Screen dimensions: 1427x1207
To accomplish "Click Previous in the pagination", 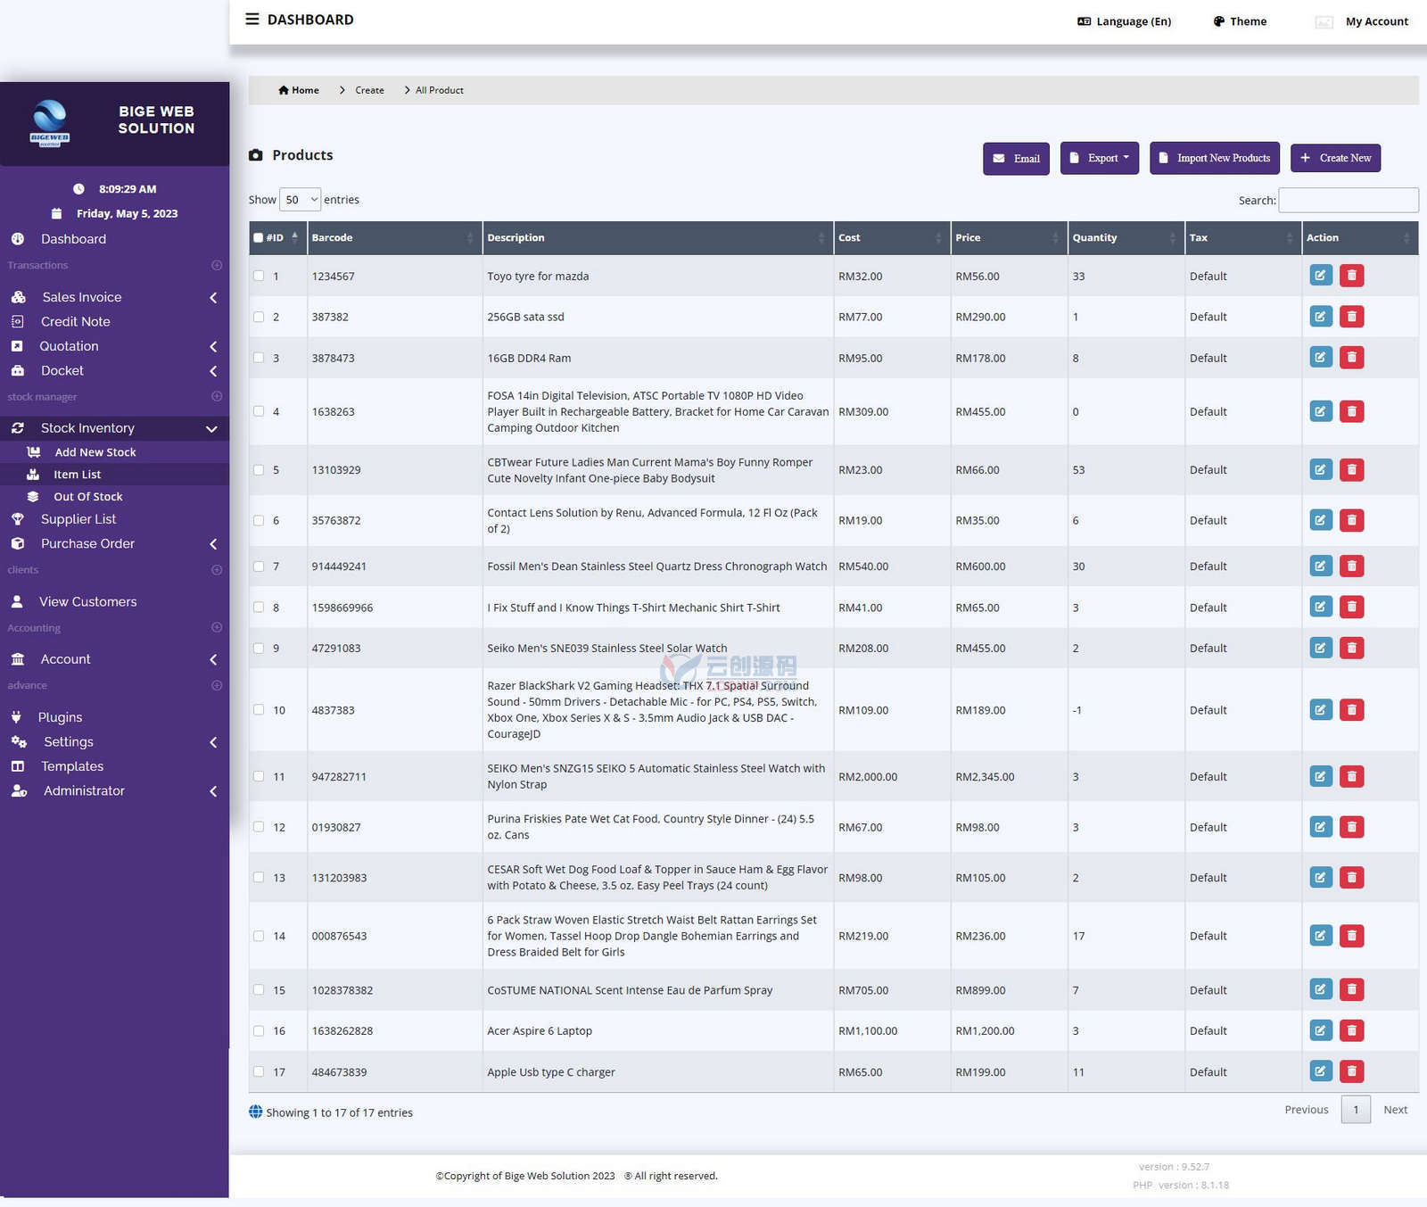I will [x=1307, y=1110].
